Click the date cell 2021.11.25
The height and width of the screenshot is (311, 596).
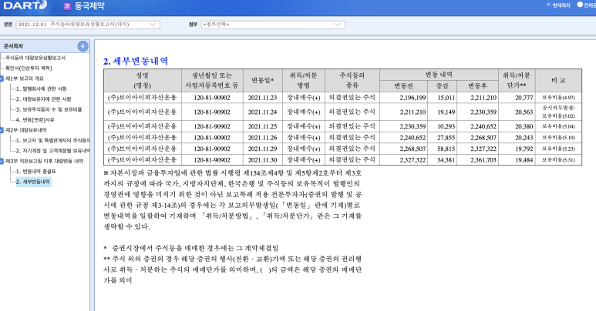pos(263,127)
